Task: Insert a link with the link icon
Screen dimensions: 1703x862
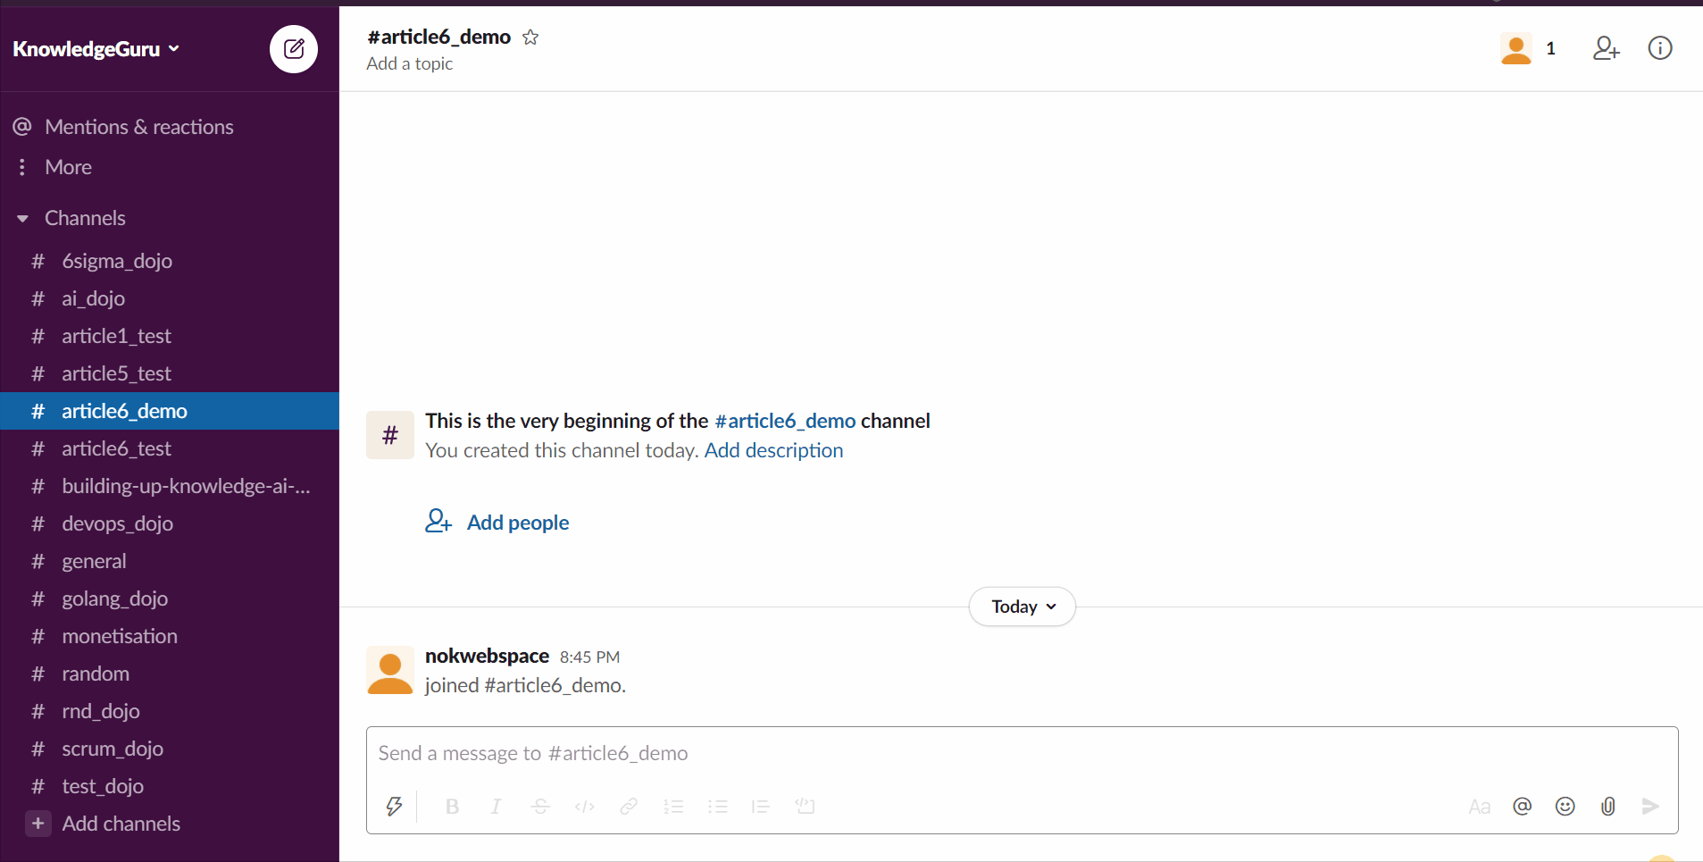Action: click(629, 807)
